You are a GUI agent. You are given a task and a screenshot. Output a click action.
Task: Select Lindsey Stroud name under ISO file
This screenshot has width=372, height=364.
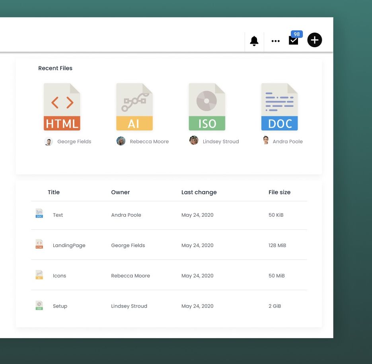[221, 142]
